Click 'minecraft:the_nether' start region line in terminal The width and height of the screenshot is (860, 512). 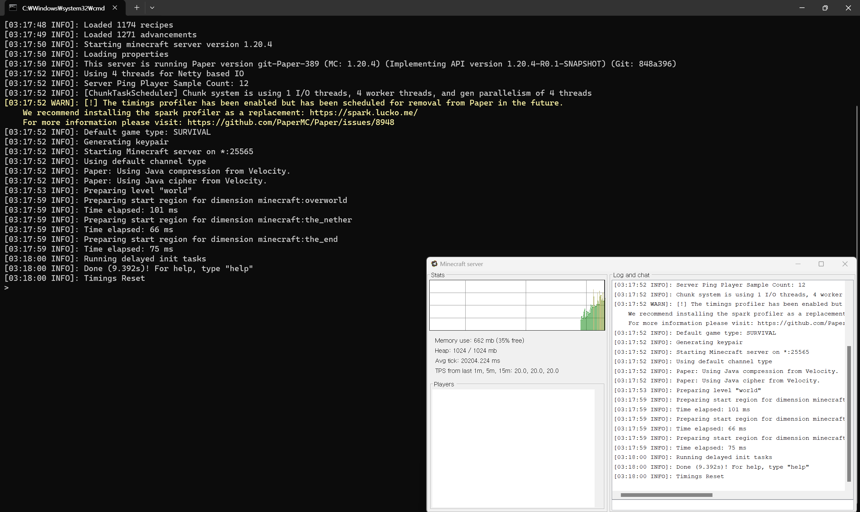click(x=178, y=220)
